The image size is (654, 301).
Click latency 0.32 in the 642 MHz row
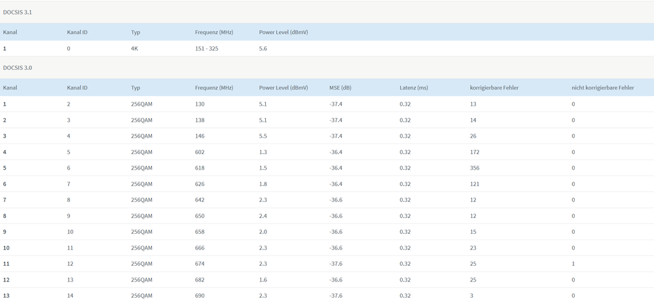pyautogui.click(x=405, y=200)
